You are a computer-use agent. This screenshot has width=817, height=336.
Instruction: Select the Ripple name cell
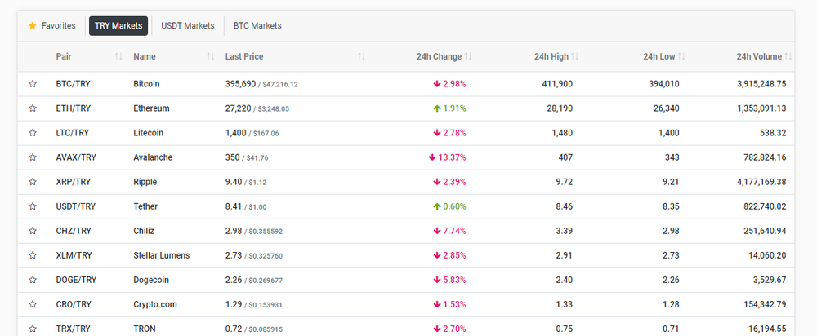point(145,182)
